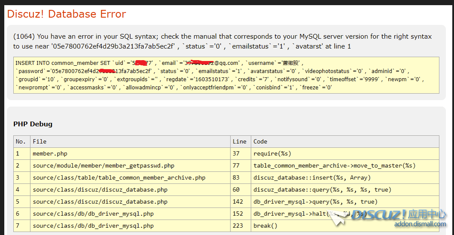Screen dimensions: 454x235
Task: Select the db_driver_mysql.php cell on line 223
Action: coord(130,226)
